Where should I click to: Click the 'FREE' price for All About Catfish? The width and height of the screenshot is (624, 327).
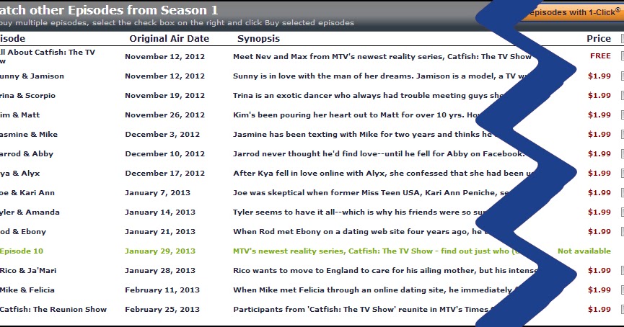[x=600, y=56]
